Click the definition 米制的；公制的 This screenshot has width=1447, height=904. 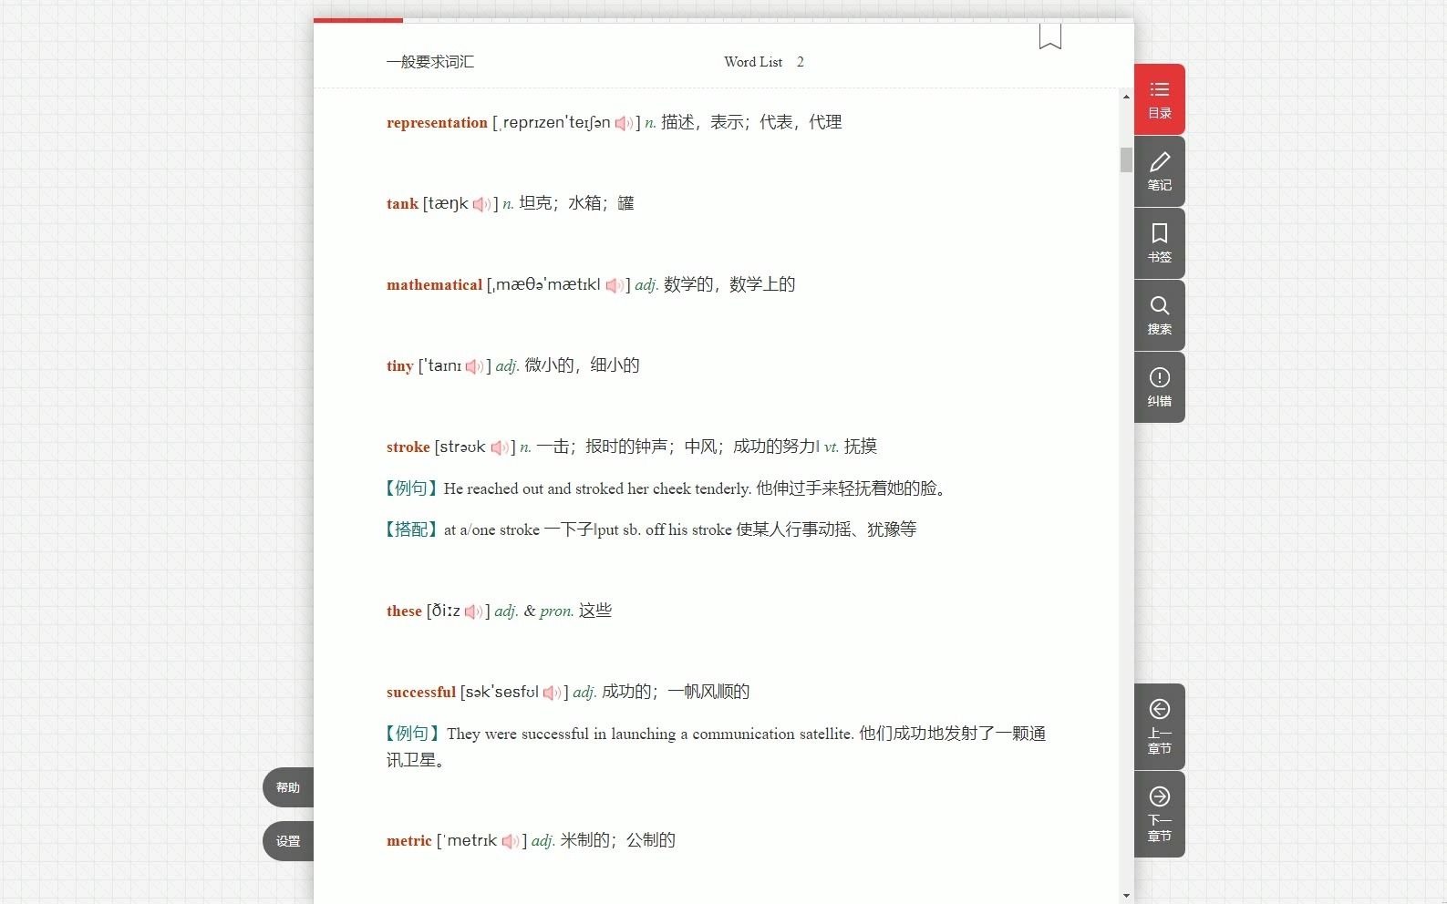point(617,840)
